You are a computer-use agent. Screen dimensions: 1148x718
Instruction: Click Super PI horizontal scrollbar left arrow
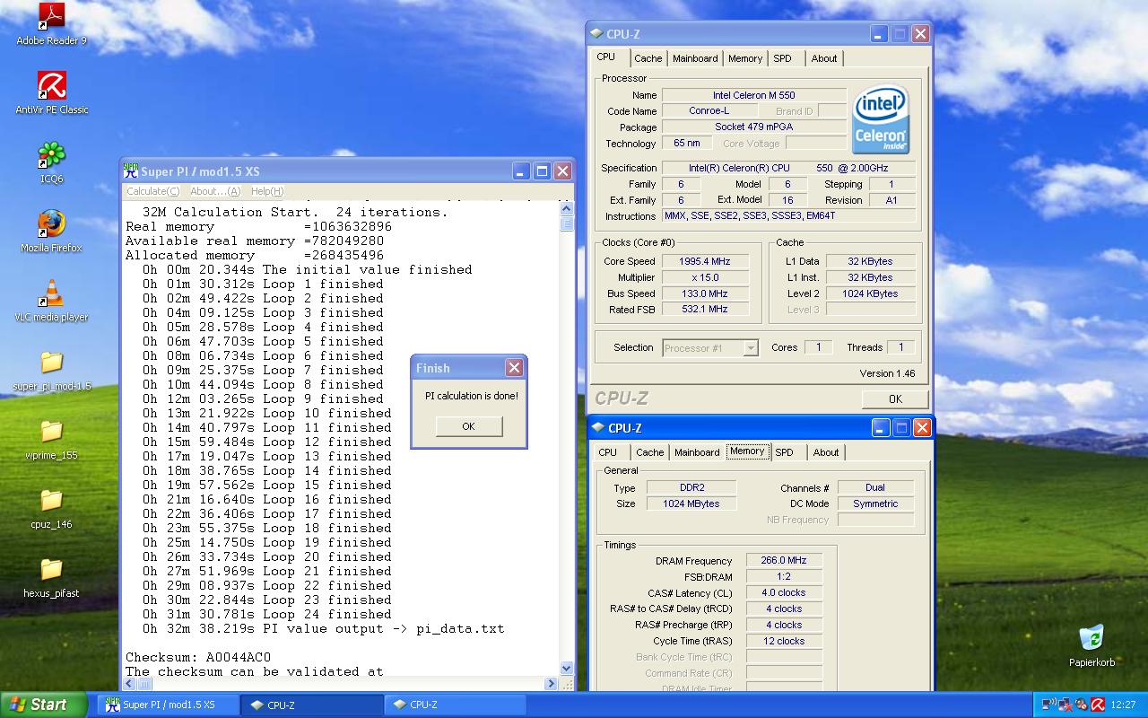(x=129, y=684)
